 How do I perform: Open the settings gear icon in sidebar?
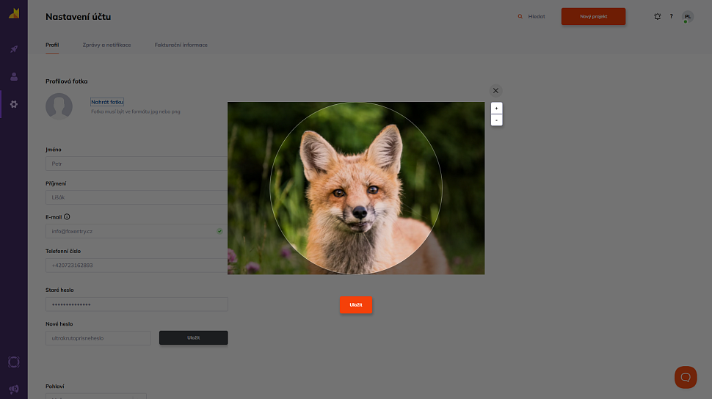(14, 104)
